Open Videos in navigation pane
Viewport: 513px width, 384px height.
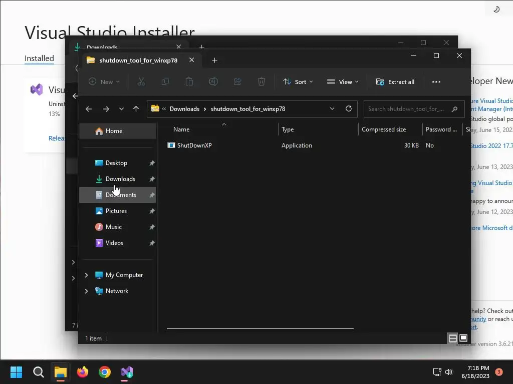tap(118, 243)
